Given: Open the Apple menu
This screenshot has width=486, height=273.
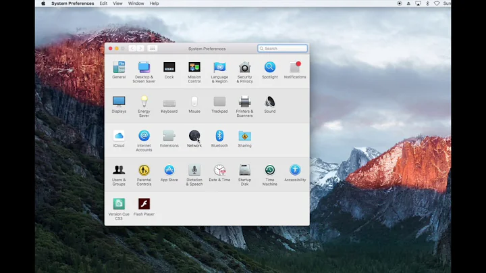Looking at the screenshot, I should click(43, 3).
